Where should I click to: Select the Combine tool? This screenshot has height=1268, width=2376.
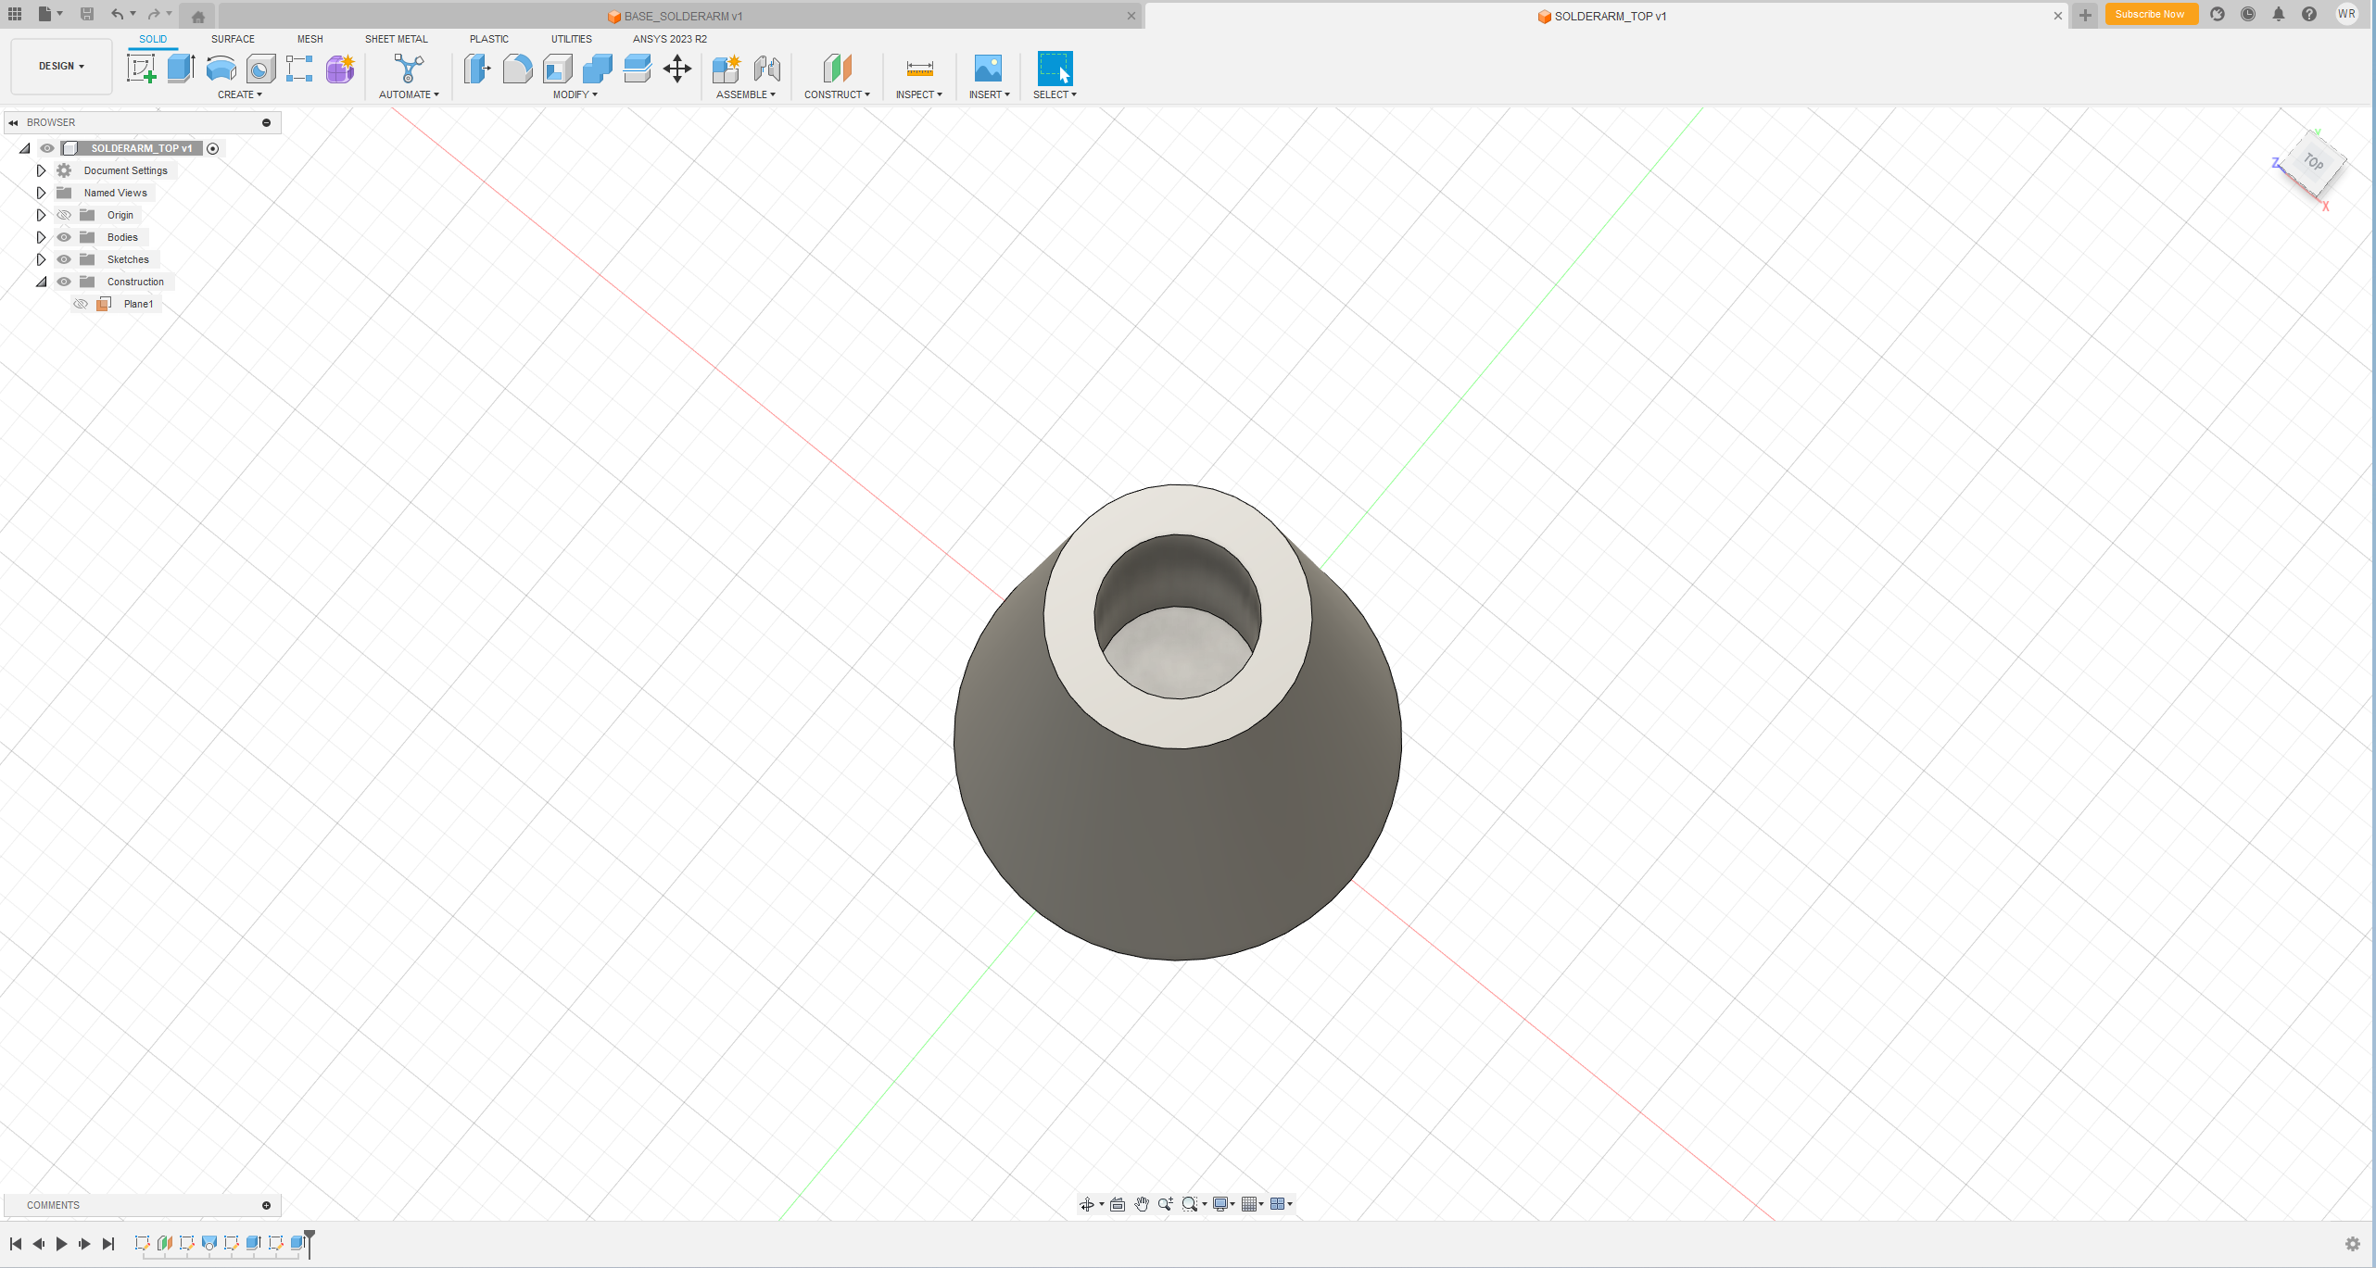click(x=598, y=68)
